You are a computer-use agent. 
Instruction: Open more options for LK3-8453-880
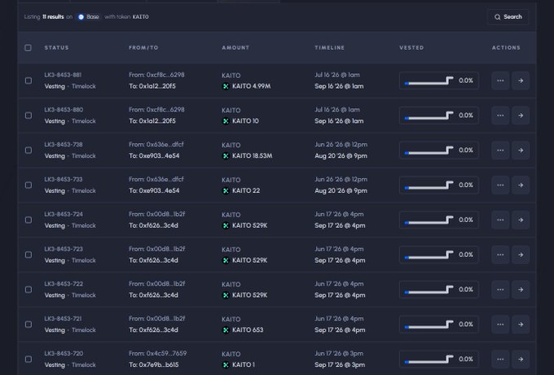[x=500, y=116]
